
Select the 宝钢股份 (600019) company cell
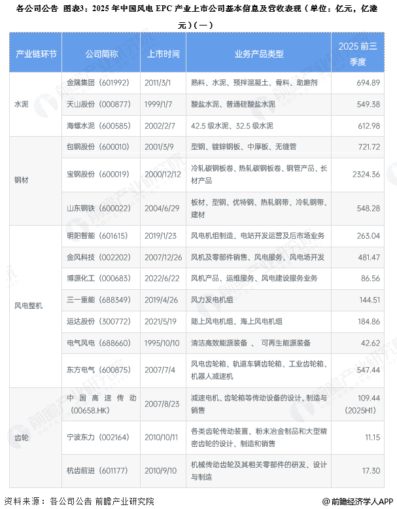(98, 174)
